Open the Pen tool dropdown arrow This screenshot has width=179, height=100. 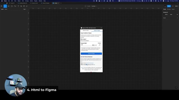[x=16, y=6]
